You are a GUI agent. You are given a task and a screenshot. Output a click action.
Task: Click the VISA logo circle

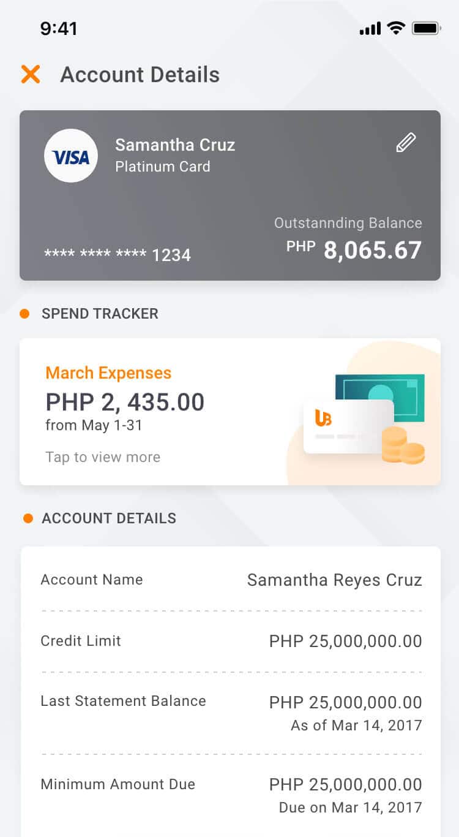71,156
